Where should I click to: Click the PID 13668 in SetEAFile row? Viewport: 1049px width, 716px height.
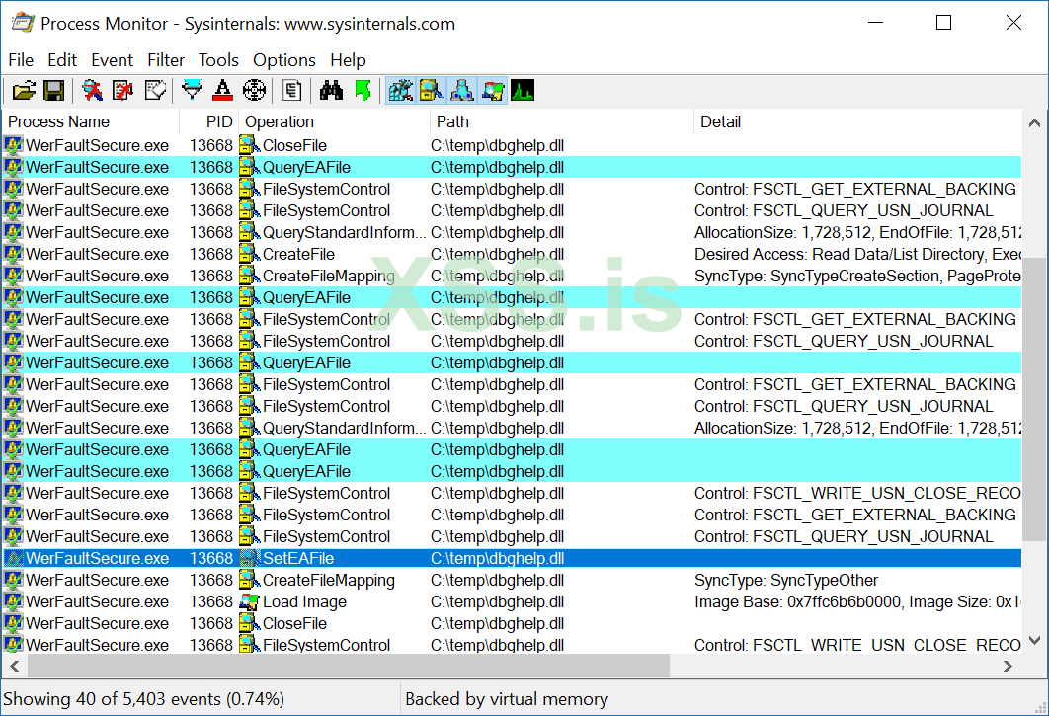210,558
